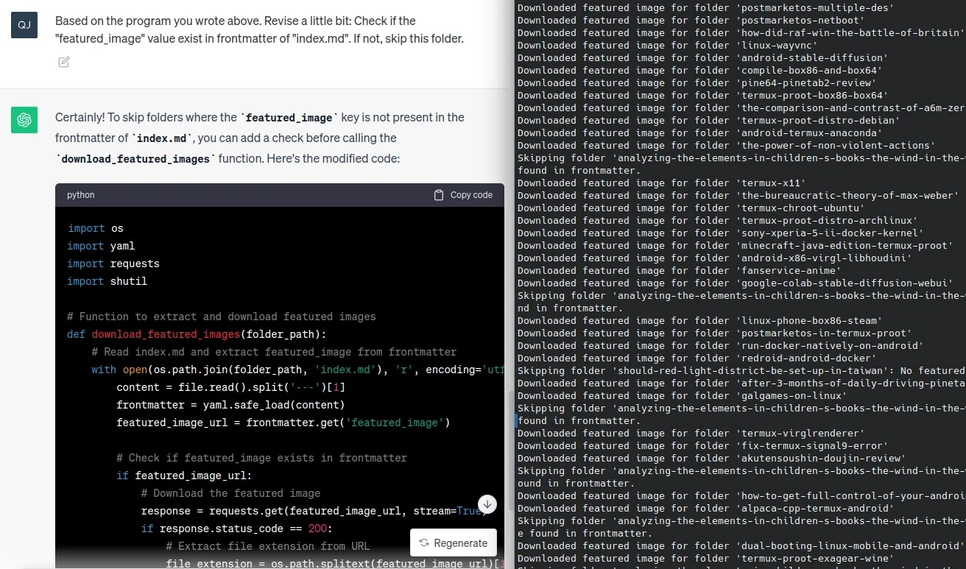Click the inline code `download_featured_images` in the reply
966x569 pixels.
[x=136, y=159]
